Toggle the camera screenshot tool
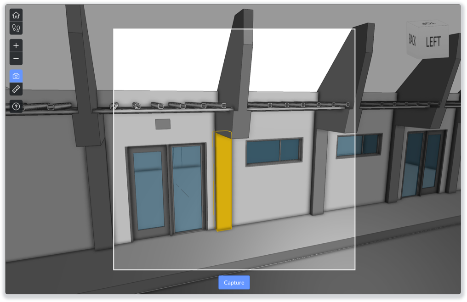Image resolution: width=467 pixels, height=302 pixels. pos(16,76)
